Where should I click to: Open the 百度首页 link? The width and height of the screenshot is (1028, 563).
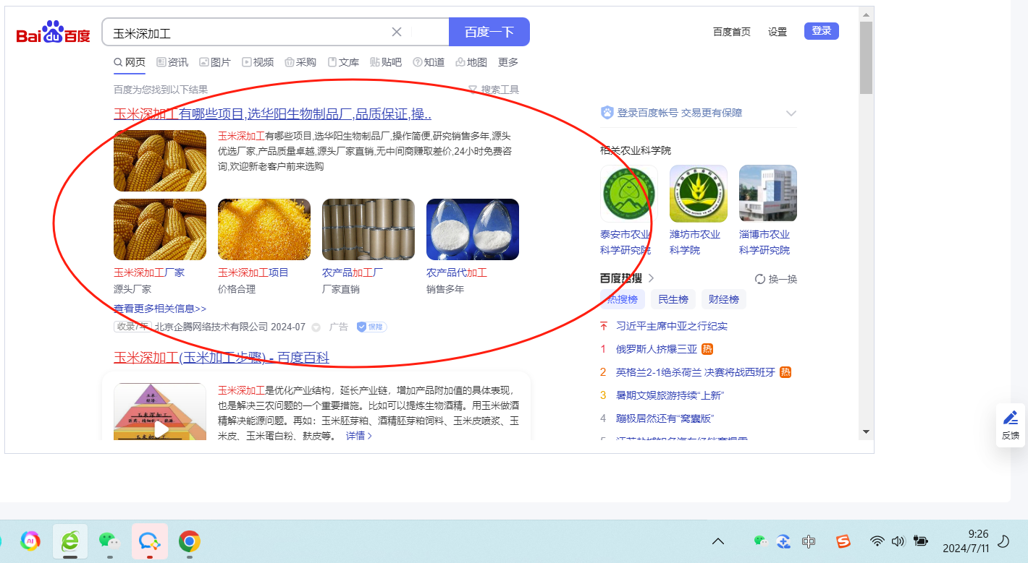click(732, 32)
